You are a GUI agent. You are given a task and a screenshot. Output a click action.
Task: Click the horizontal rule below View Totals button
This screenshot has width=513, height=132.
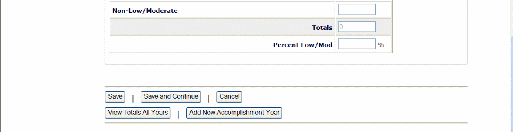pos(286,123)
